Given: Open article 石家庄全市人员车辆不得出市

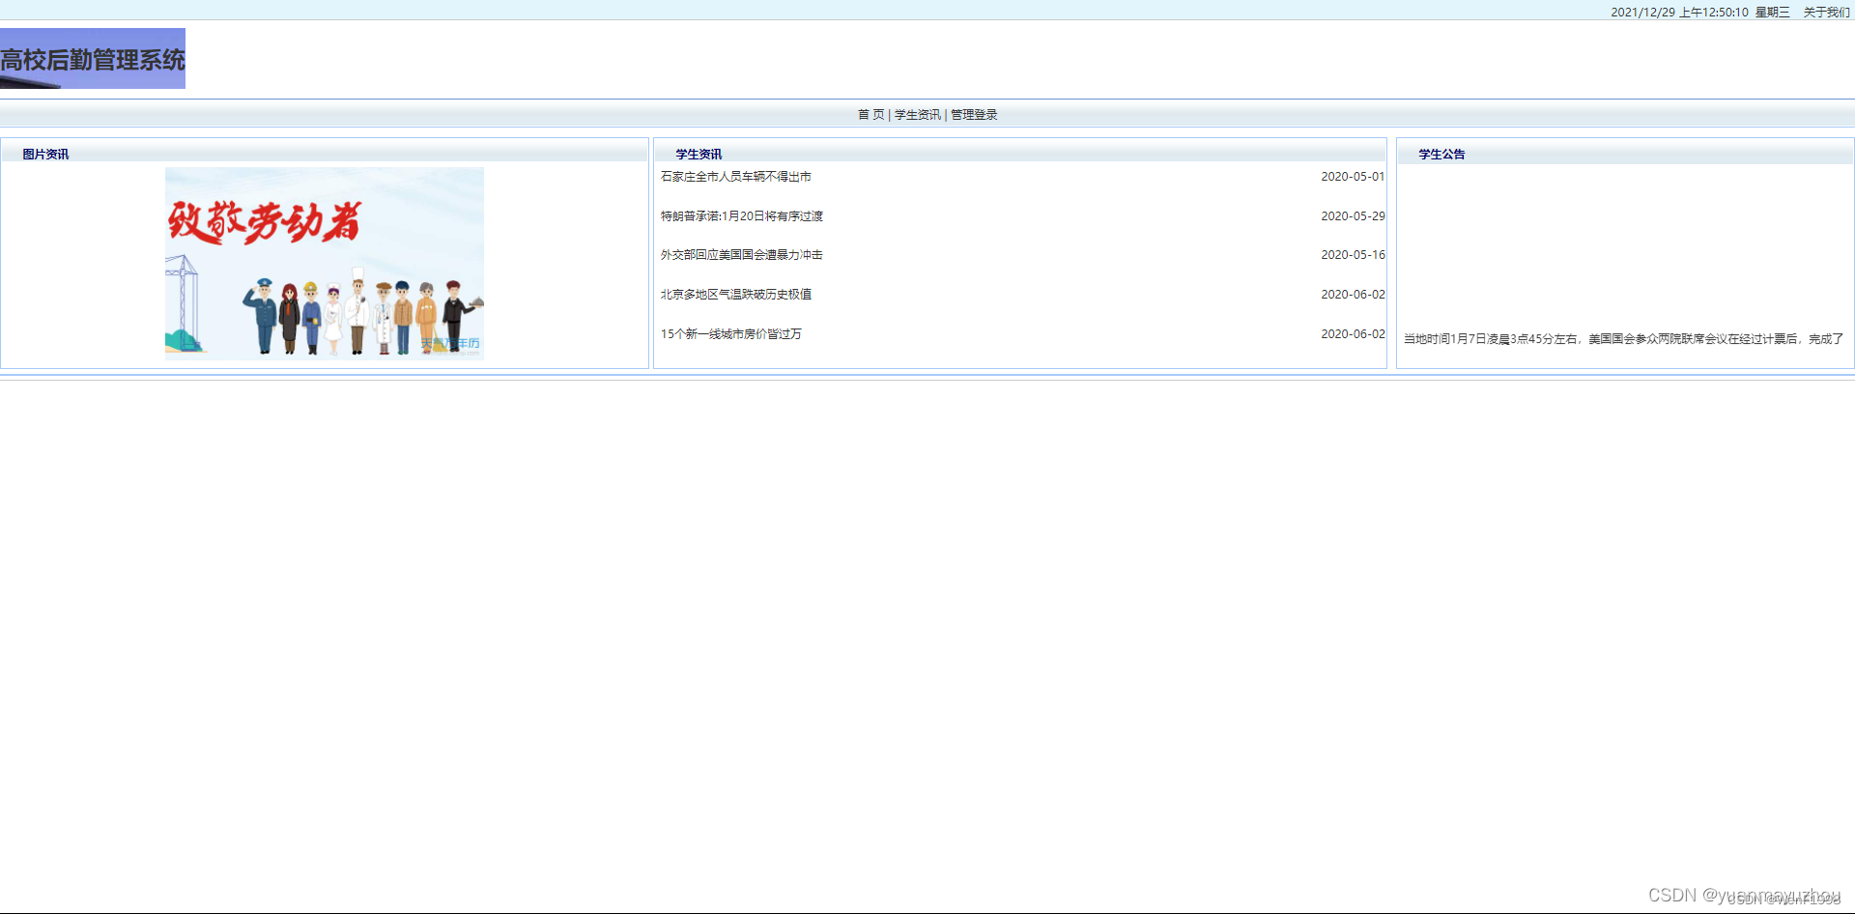Looking at the screenshot, I should click(x=736, y=177).
